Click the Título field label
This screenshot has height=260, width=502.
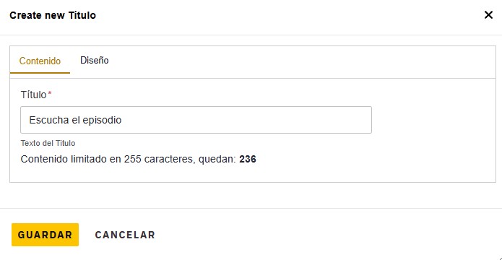pyautogui.click(x=34, y=95)
